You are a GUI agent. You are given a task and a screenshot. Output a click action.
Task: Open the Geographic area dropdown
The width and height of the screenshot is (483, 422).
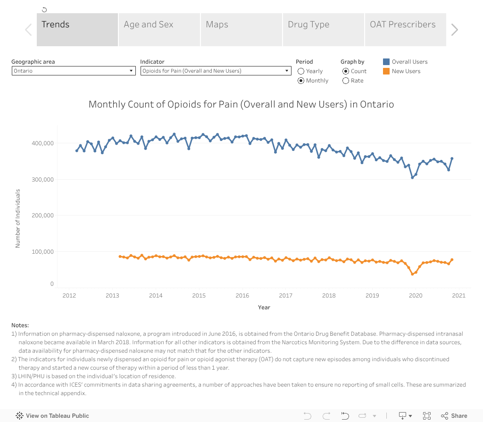(x=73, y=71)
